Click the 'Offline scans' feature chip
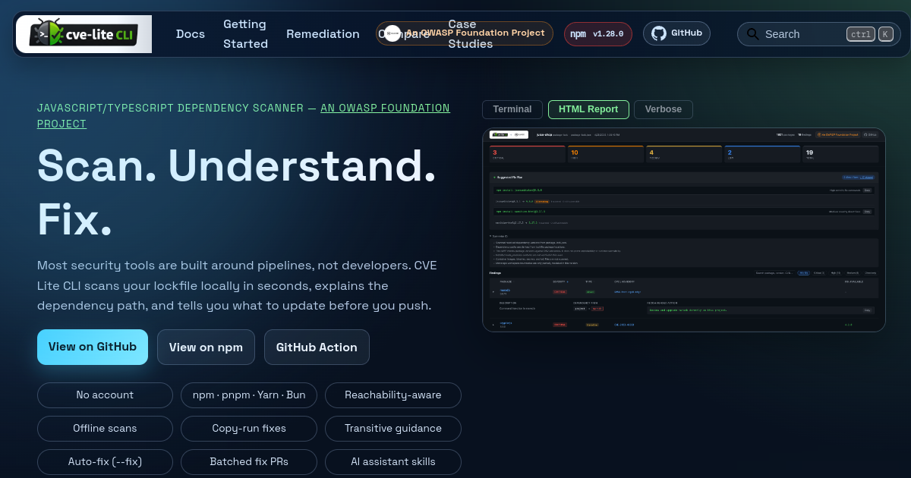The width and height of the screenshot is (911, 478). point(105,429)
